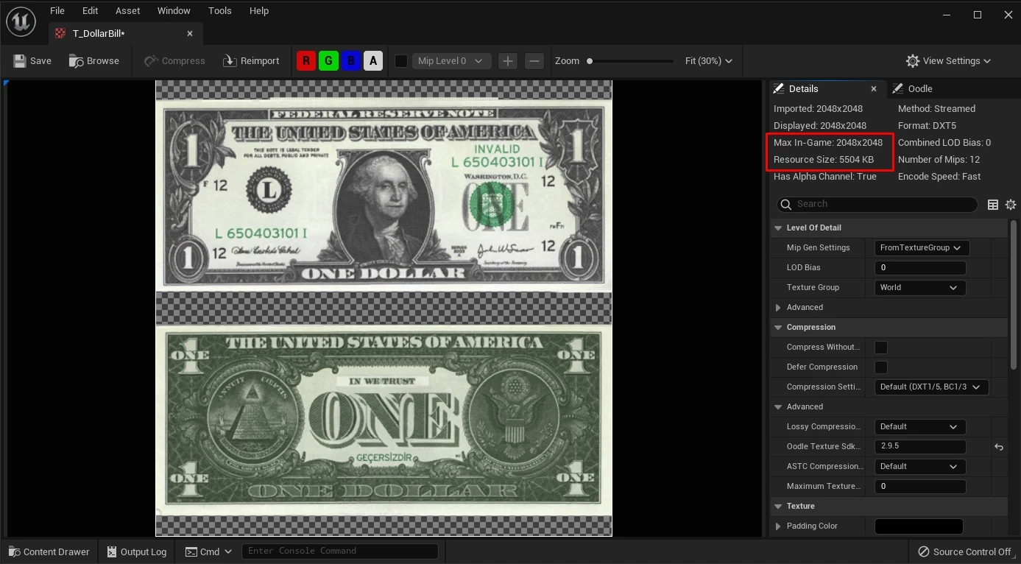Viewport: 1021px width, 564px height.
Task: Open the Window menu
Action: coord(174,11)
